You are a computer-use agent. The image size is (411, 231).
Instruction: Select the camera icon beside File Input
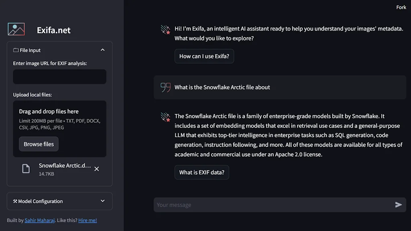click(x=16, y=50)
